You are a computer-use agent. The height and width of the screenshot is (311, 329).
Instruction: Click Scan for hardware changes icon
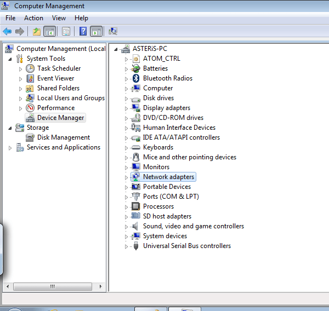(x=113, y=31)
